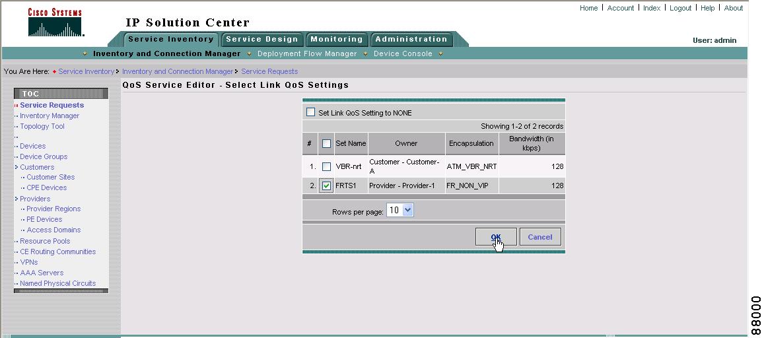Image resolution: width=764 pixels, height=338 pixels.
Task: Open Device Console submenu
Action: click(403, 53)
